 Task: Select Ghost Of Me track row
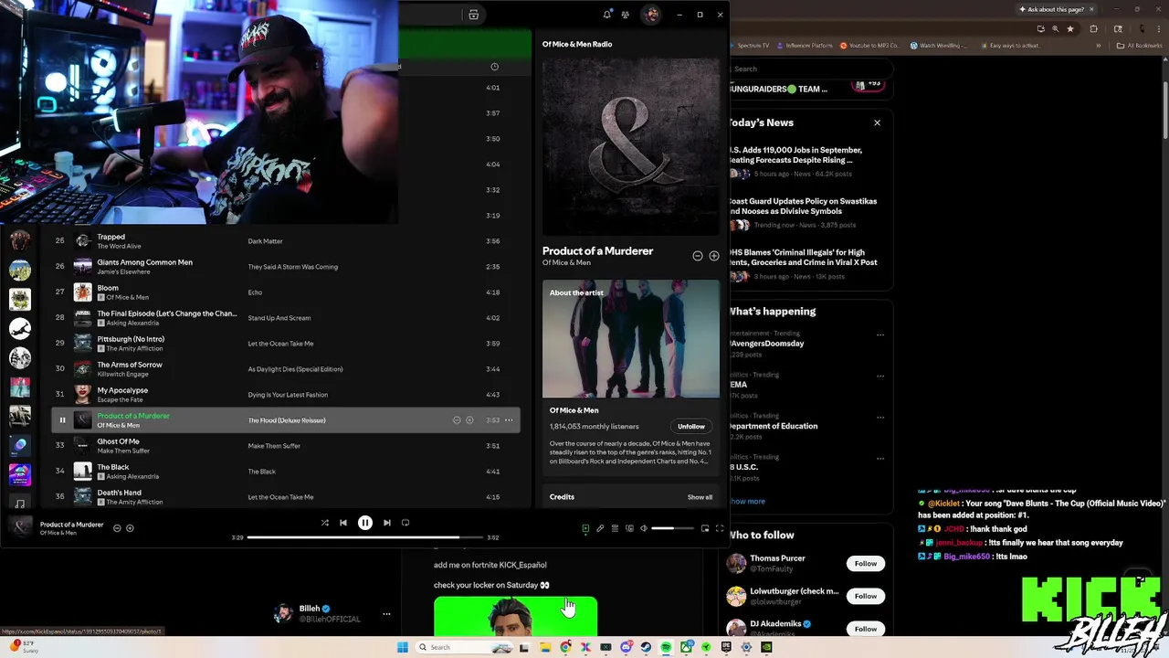[285, 446]
